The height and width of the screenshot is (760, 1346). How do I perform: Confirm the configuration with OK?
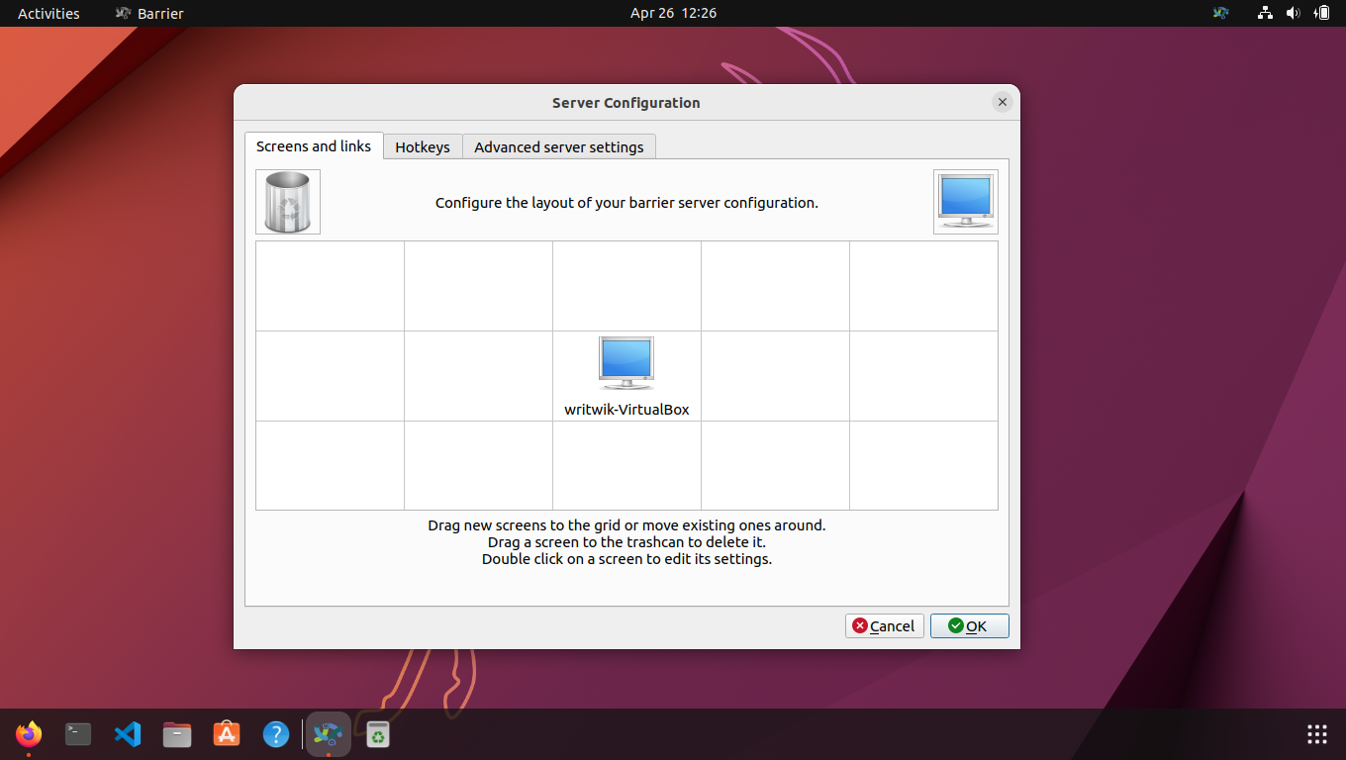click(969, 625)
